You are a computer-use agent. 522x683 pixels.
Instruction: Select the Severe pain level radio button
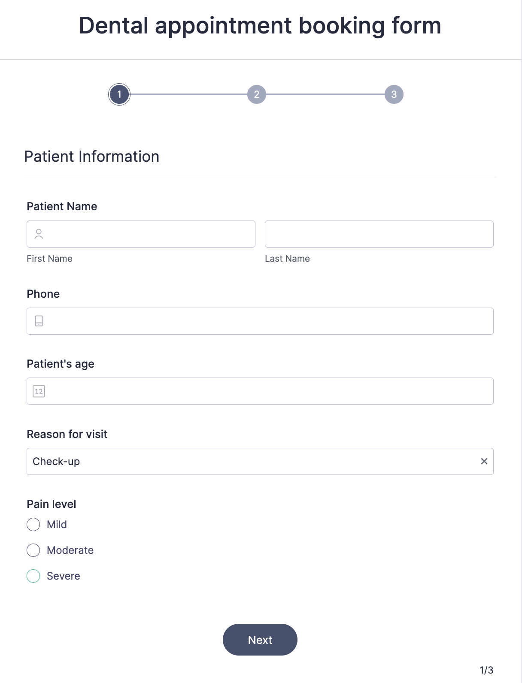pyautogui.click(x=33, y=576)
